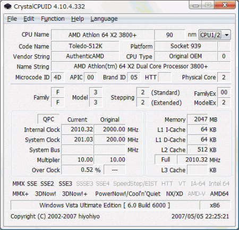The width and height of the screenshot is (239, 230).
Task: Click the x86 architecture field
Action: [x=215, y=205]
